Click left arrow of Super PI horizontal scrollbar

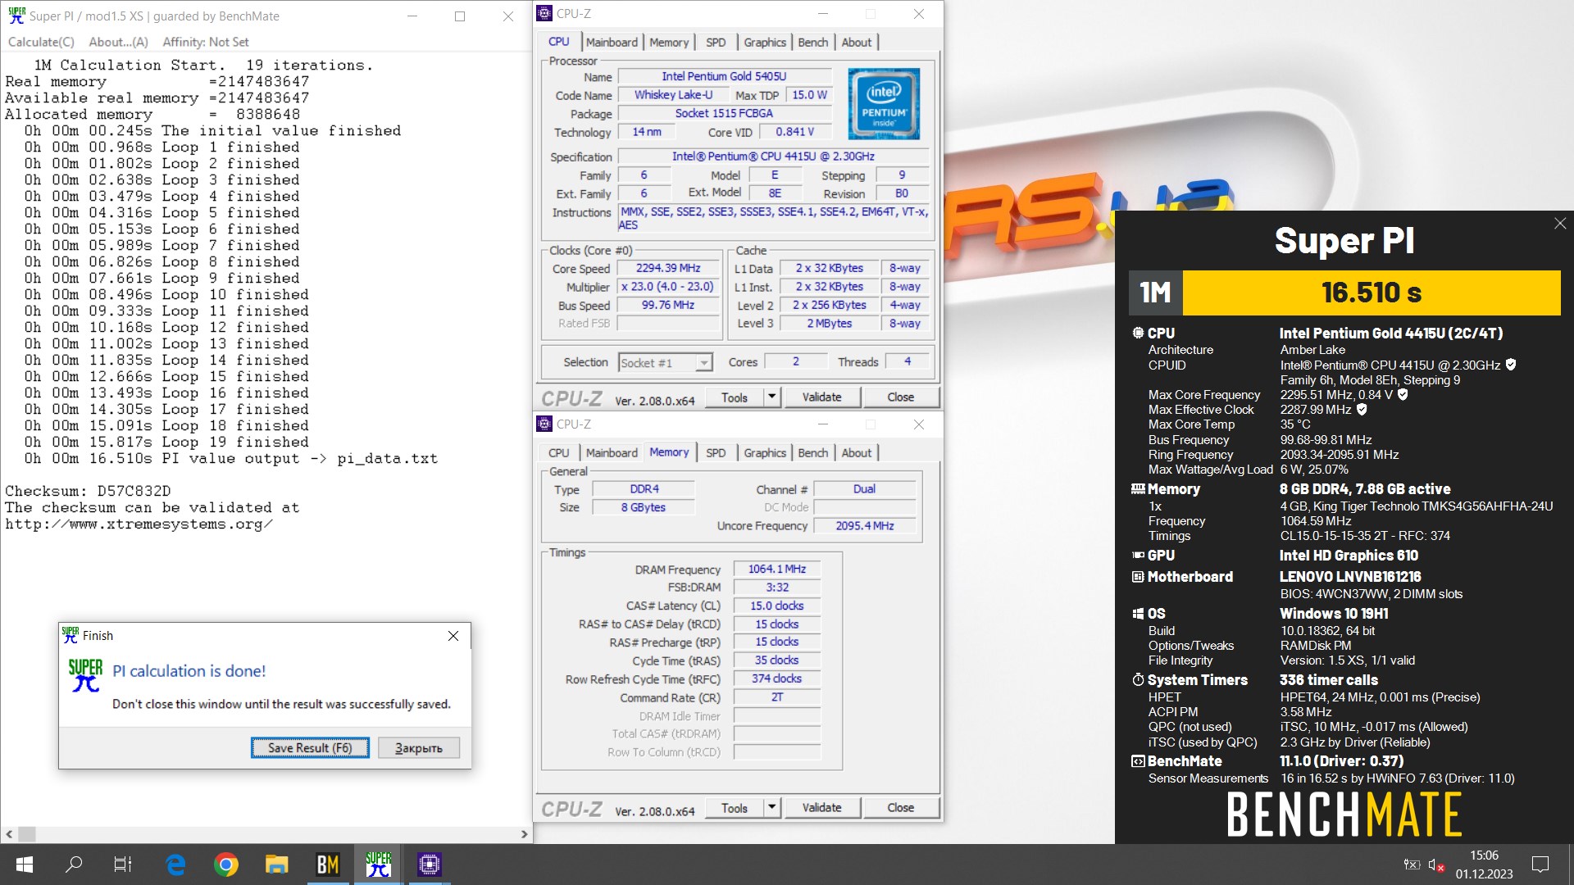pos(9,834)
